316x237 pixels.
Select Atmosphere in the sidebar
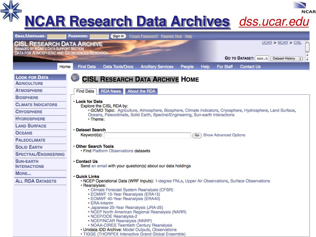[29, 90]
